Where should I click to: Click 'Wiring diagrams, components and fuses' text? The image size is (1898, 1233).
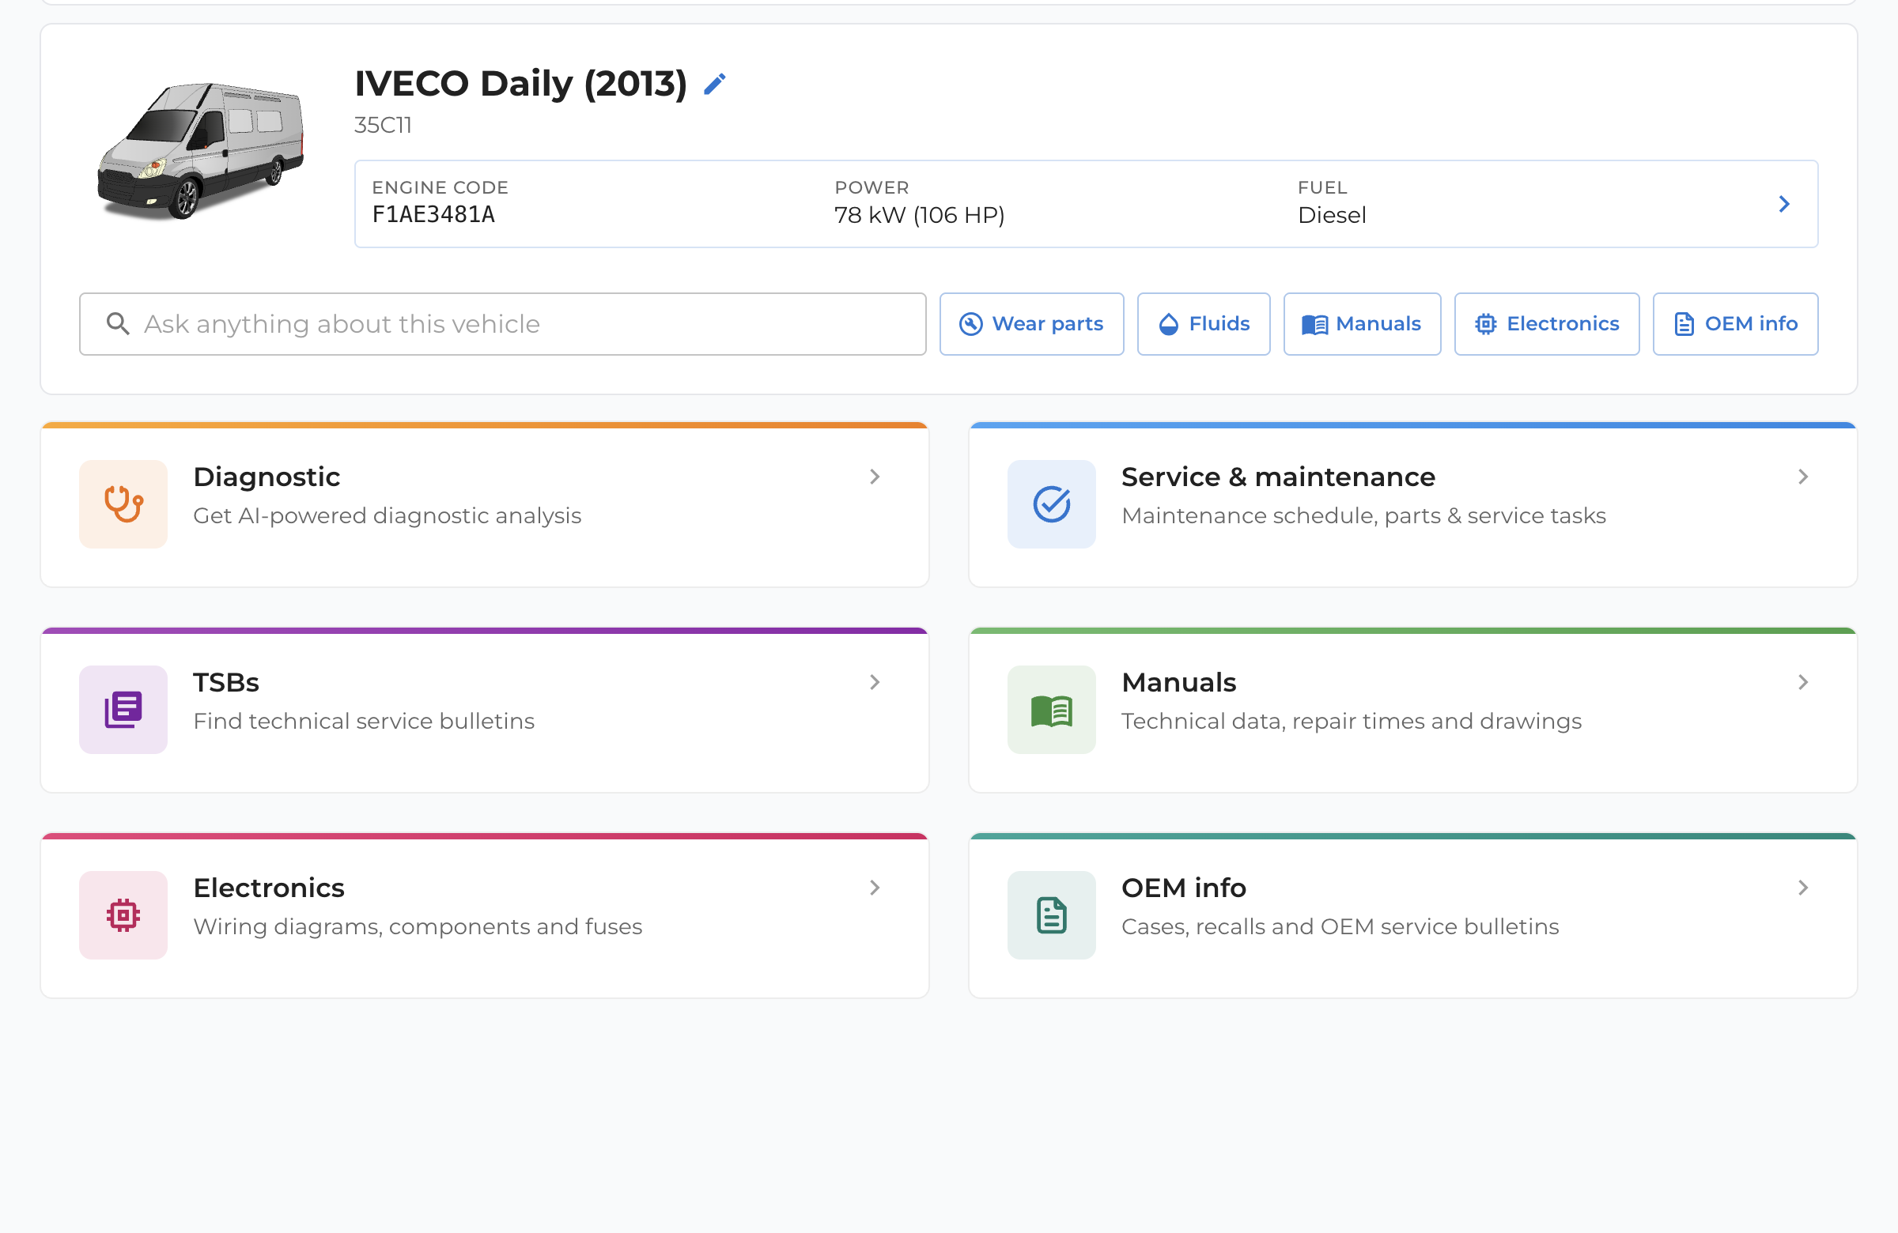coord(418,927)
